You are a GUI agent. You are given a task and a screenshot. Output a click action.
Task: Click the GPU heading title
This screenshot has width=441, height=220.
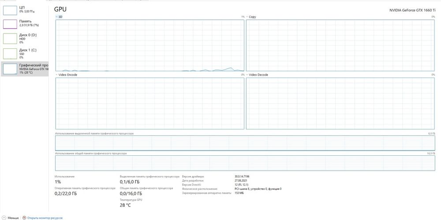60,9
